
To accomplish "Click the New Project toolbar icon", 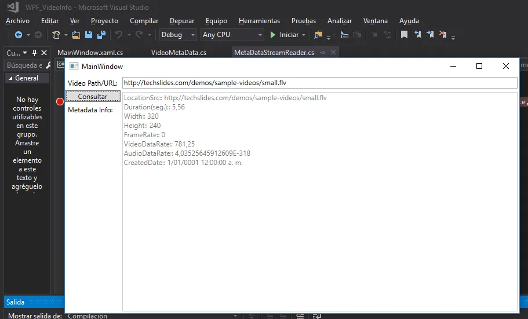I will point(56,35).
